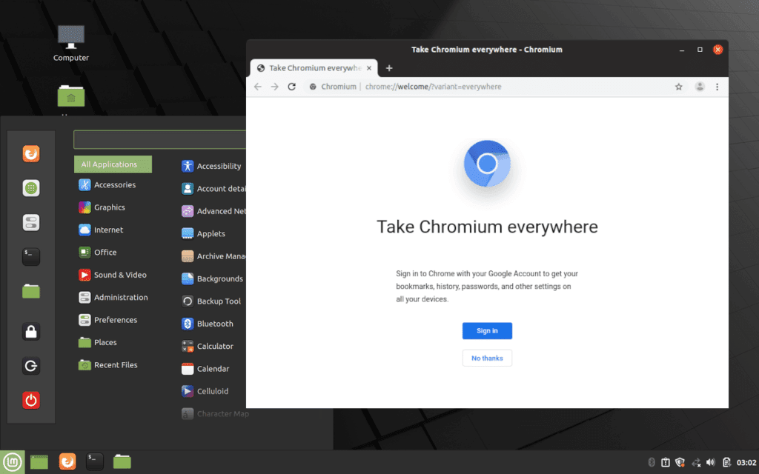
Task: Open Terminal from the menu favorites
Action: point(30,257)
